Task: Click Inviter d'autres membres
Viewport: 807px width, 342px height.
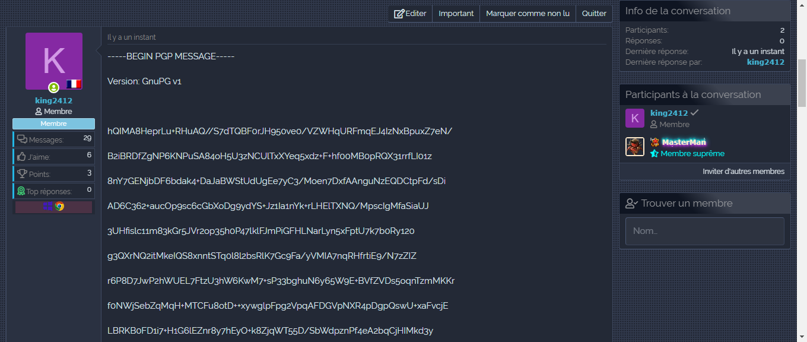Action: click(743, 172)
